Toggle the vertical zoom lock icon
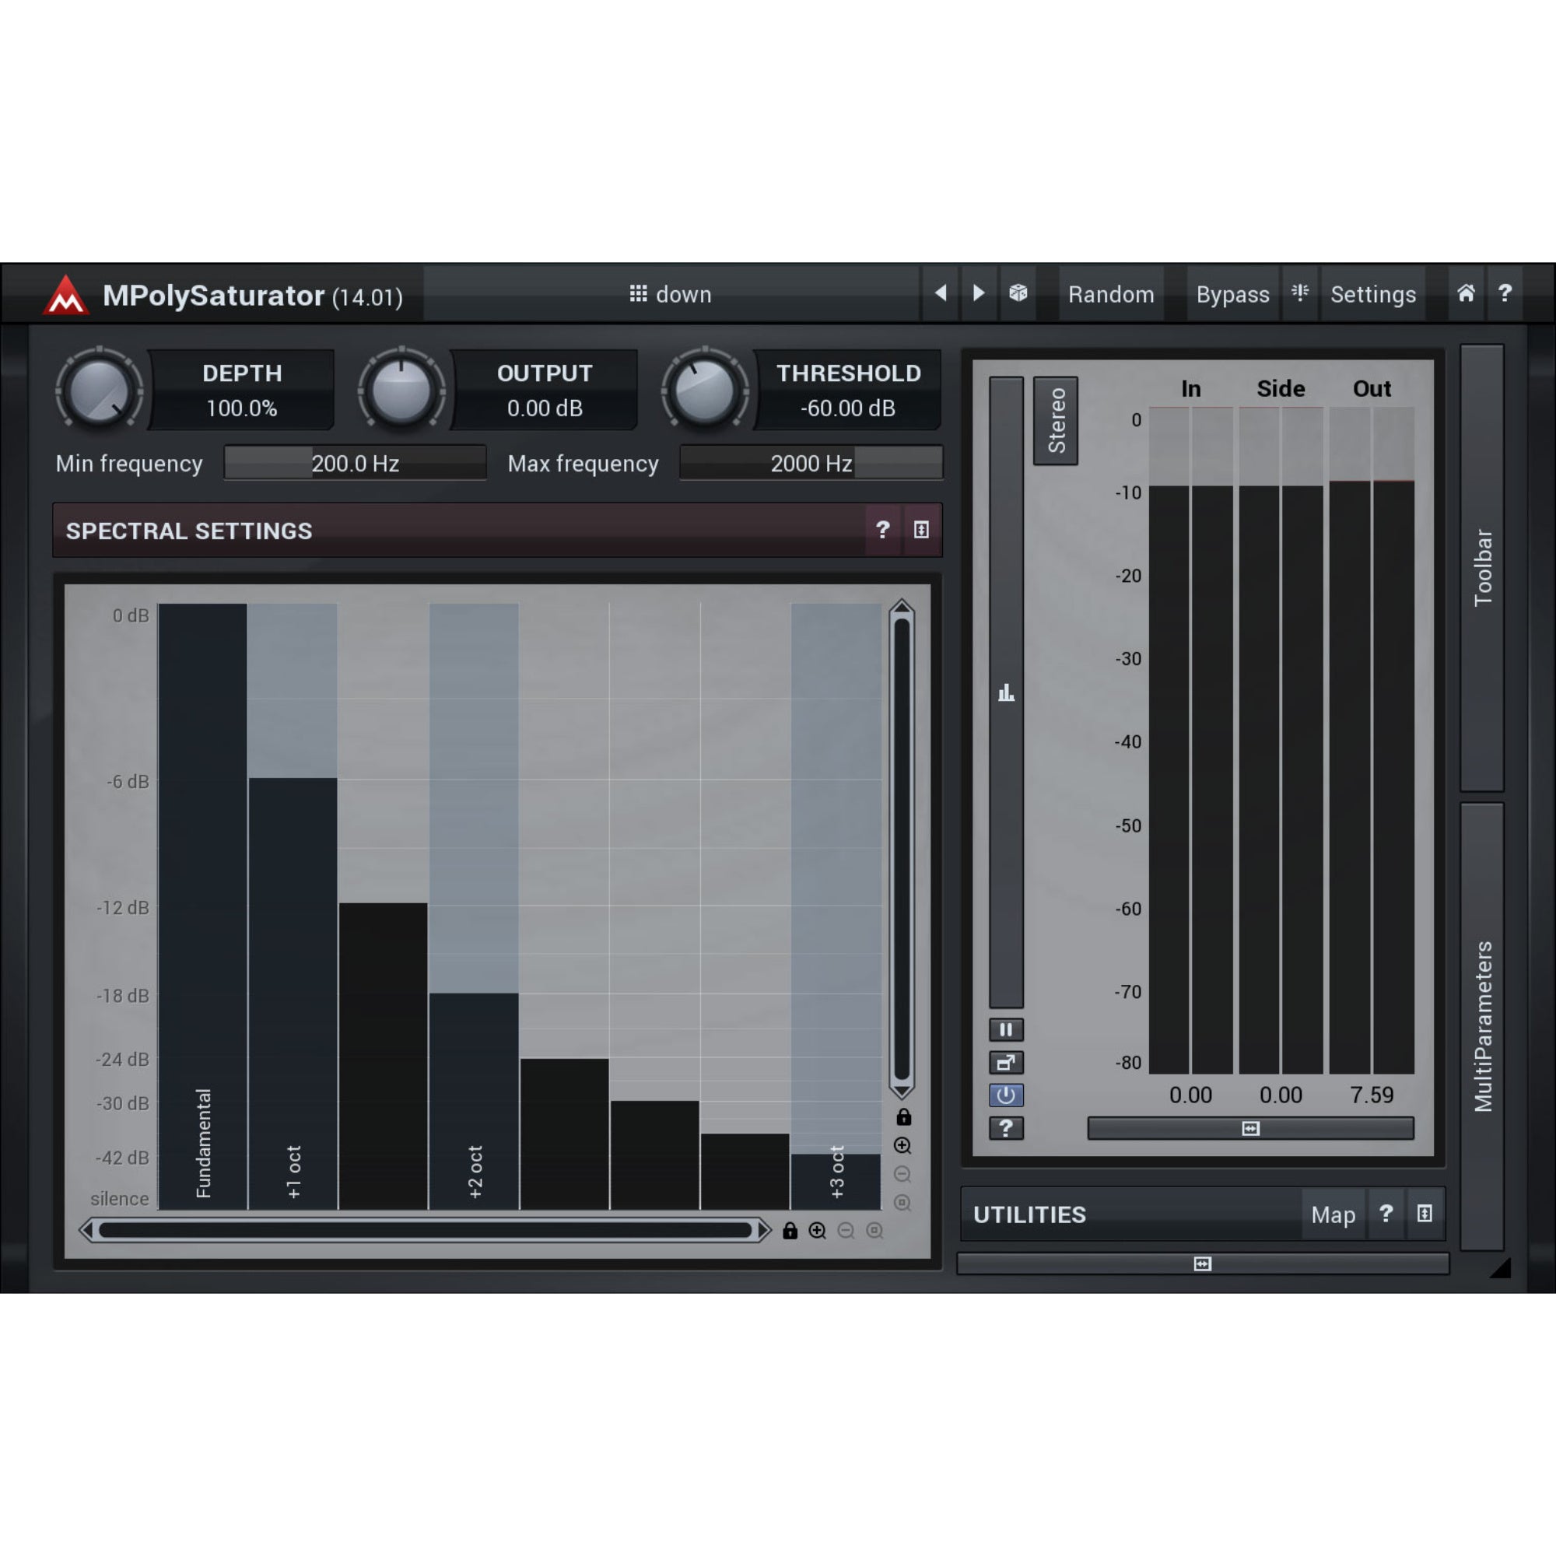Screen dimensions: 1556x1556 point(903,1117)
